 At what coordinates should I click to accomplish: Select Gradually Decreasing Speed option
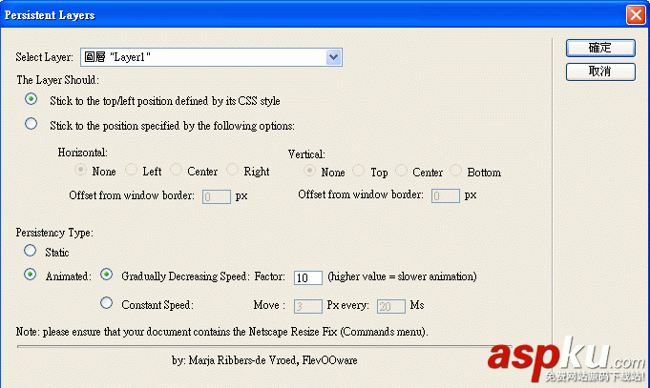107,275
